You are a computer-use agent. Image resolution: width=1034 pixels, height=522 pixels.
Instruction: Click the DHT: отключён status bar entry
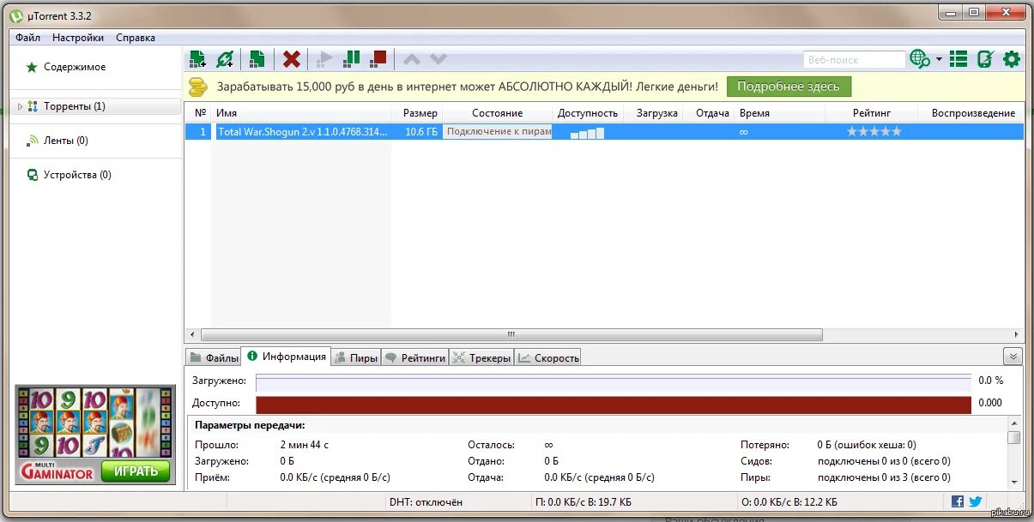[426, 502]
